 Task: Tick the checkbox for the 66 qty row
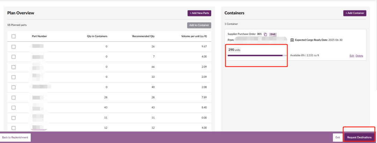(14, 67)
